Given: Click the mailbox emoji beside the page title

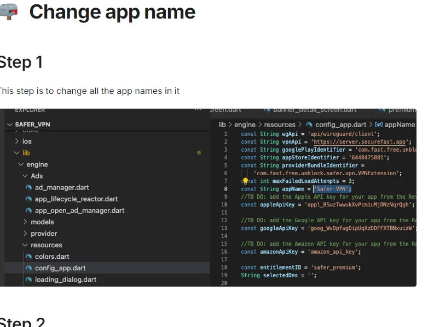Looking at the screenshot, I should pyautogui.click(x=8, y=12).
